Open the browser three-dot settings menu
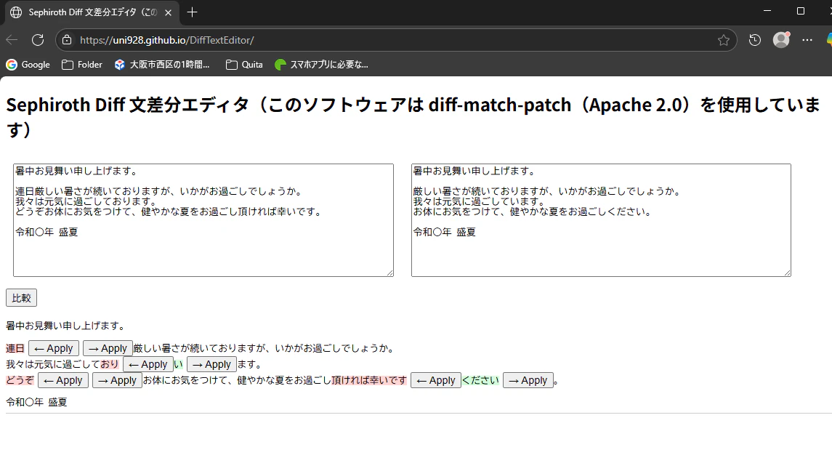The image size is (832, 455). [x=807, y=40]
